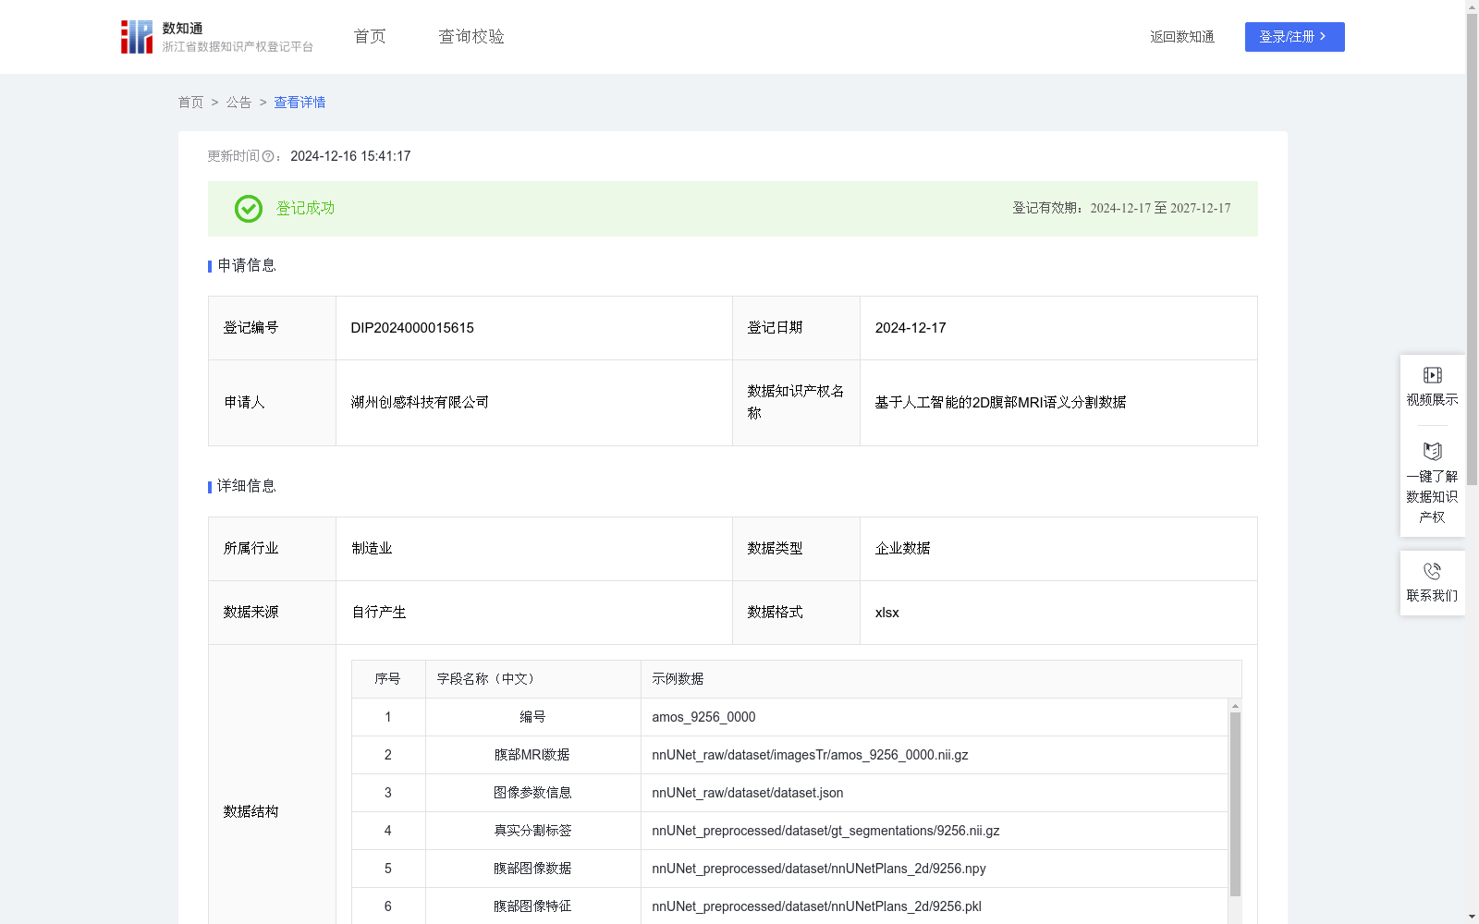Viewport: 1479px width, 924px height.
Task: Click 查看详情 in the breadcrumb
Action: 299,103
